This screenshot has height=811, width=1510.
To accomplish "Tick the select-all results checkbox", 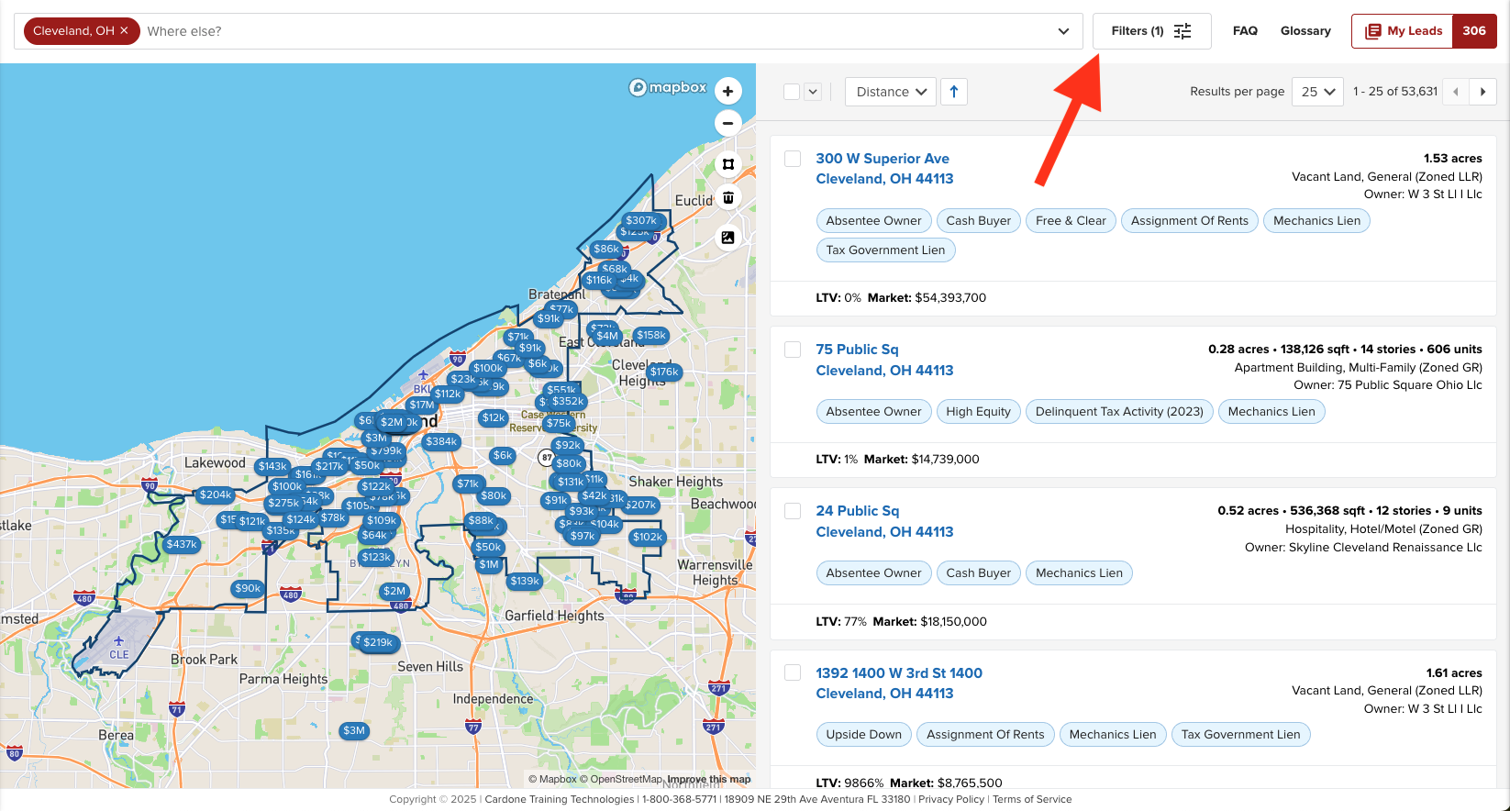I will pyautogui.click(x=792, y=92).
